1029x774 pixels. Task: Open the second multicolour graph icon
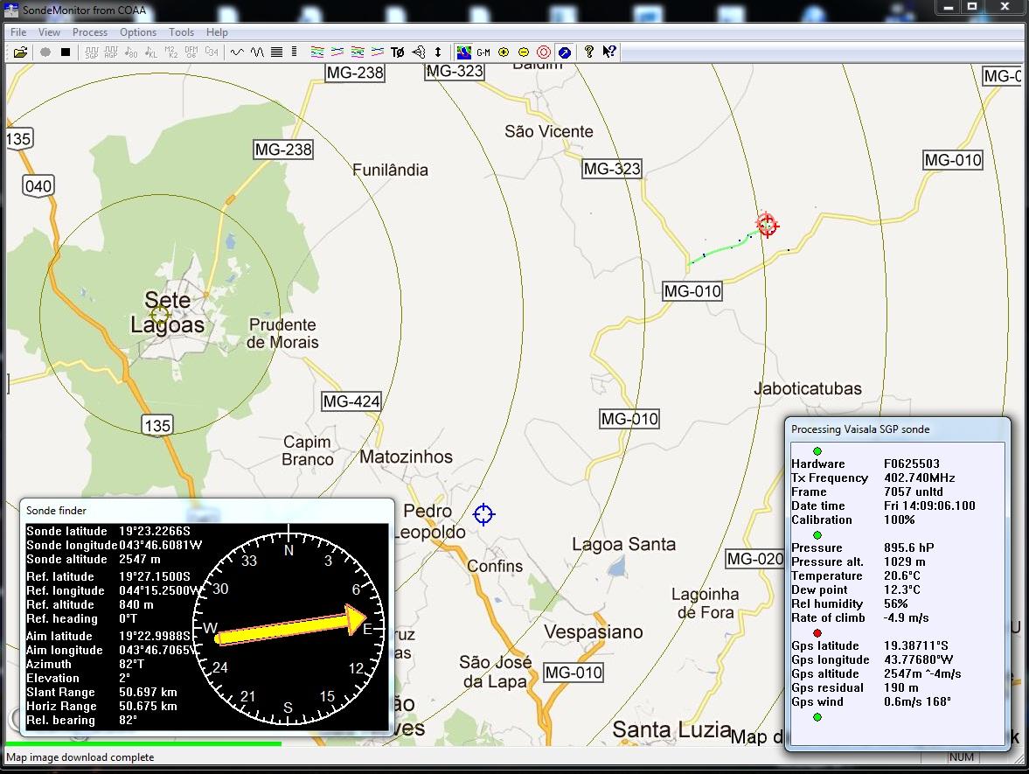coord(337,52)
